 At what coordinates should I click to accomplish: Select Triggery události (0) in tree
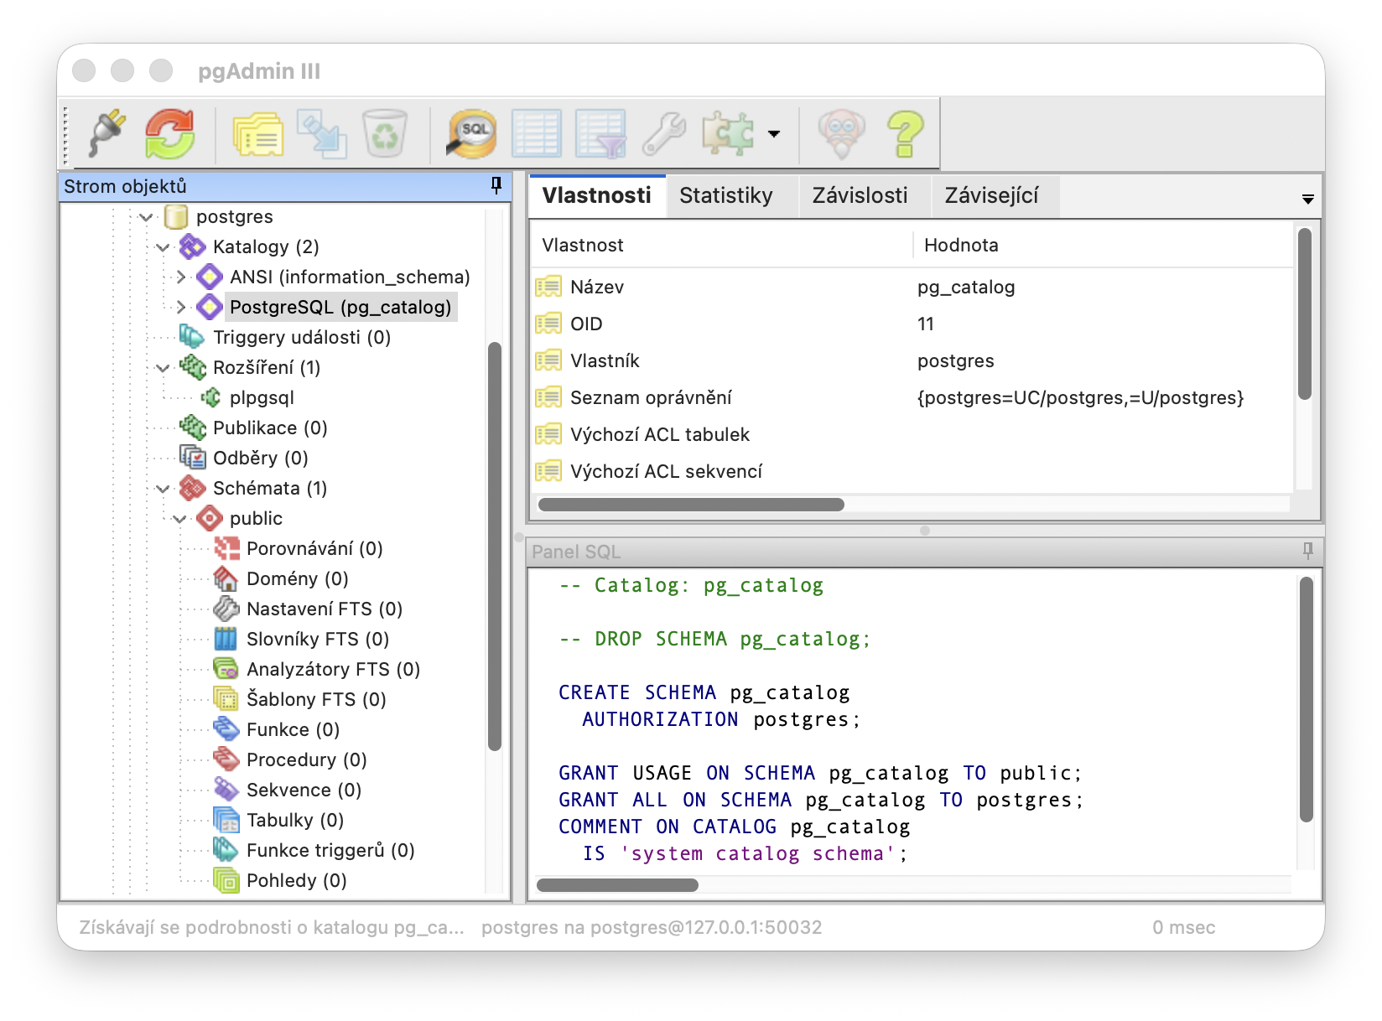(302, 337)
